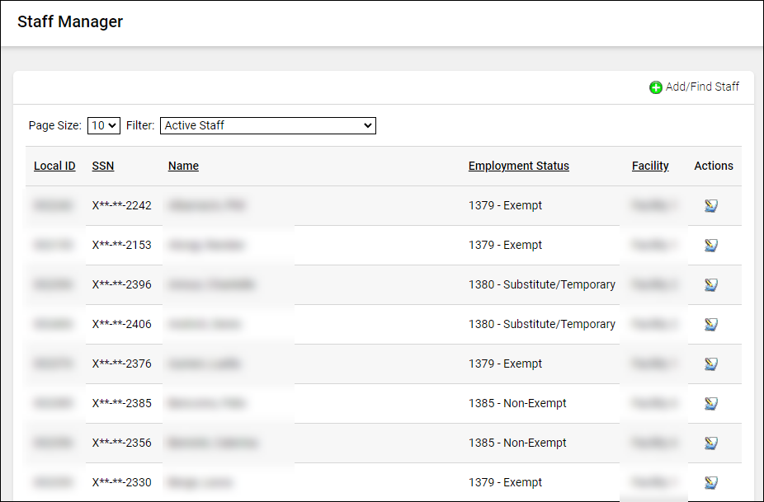Click the Add/Find Staff link text
This screenshot has height=502, width=764.
[702, 87]
